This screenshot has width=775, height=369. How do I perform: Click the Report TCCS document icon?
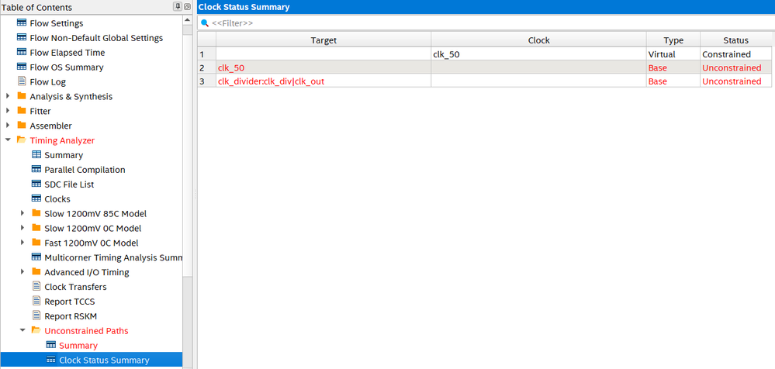[36, 302]
